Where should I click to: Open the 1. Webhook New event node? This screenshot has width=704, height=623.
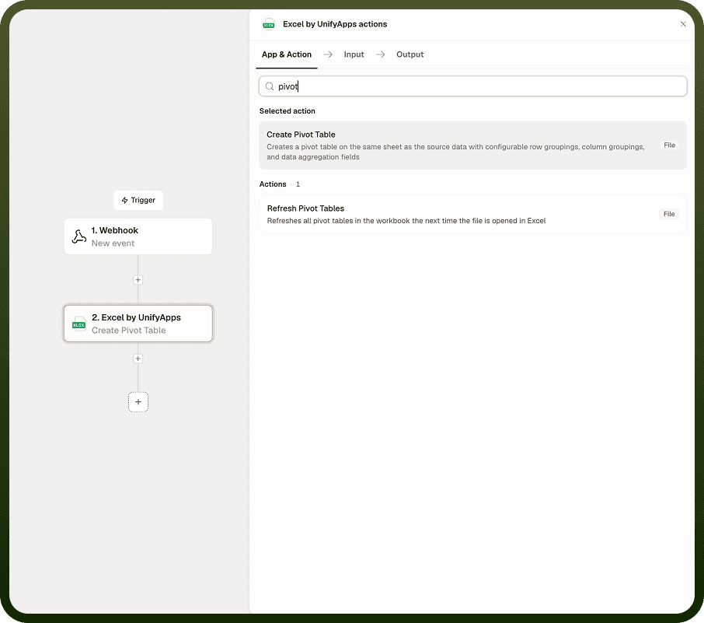tap(138, 236)
